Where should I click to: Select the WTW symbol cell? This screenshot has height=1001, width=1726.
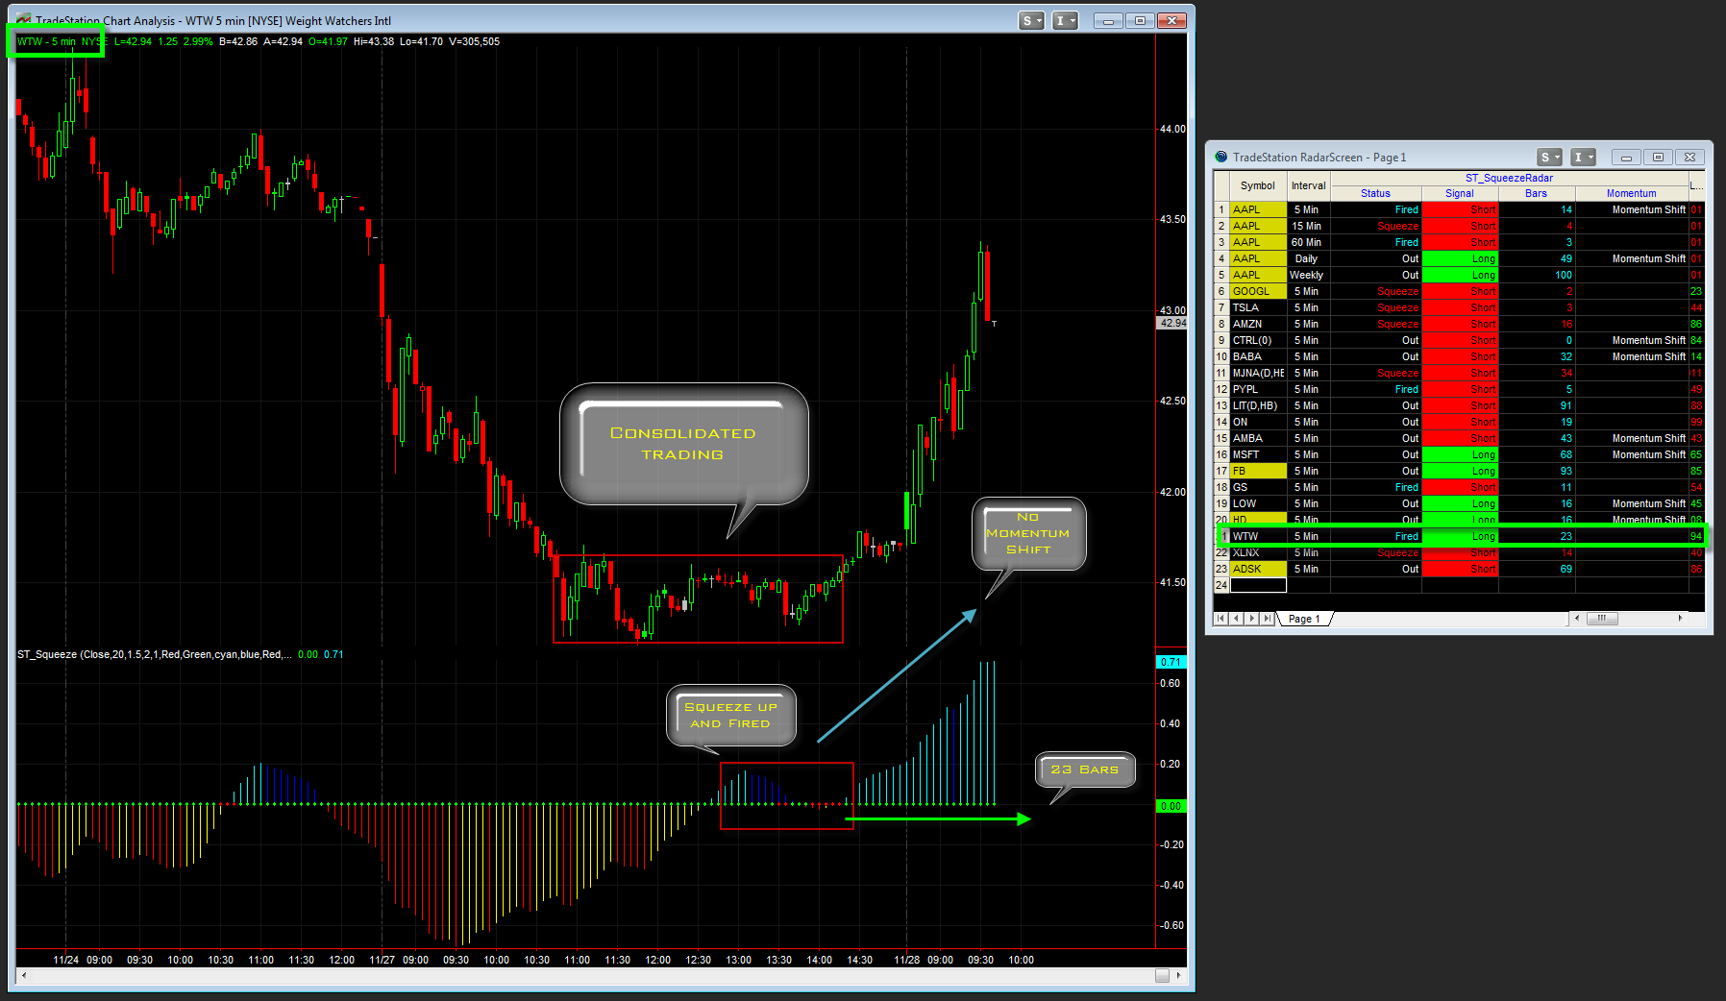pyautogui.click(x=1258, y=536)
